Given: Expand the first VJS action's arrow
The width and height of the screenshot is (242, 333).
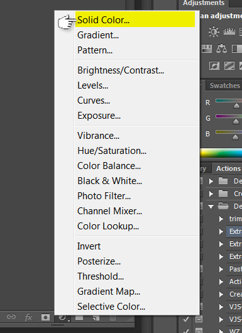Looking at the screenshot, I should 221,307.
